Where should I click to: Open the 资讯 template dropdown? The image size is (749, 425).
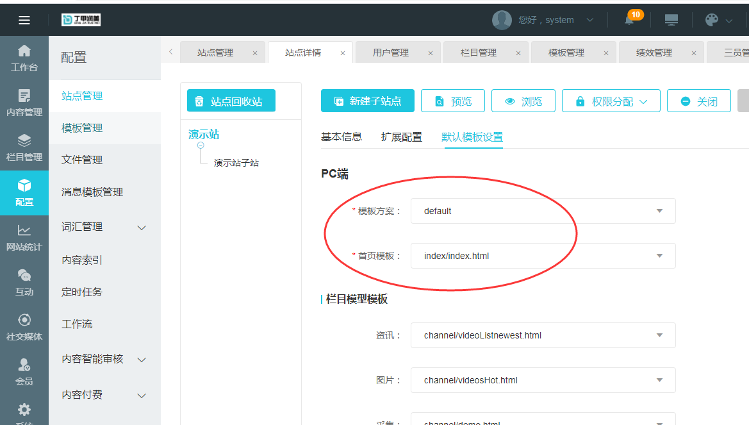tap(543, 335)
